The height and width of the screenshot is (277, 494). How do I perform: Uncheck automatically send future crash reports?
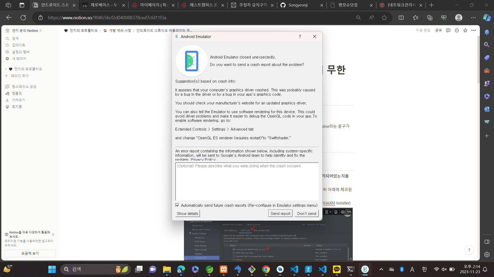pos(177,205)
